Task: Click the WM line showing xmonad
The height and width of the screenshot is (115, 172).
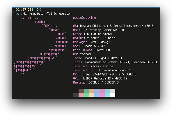Action: point(82,54)
